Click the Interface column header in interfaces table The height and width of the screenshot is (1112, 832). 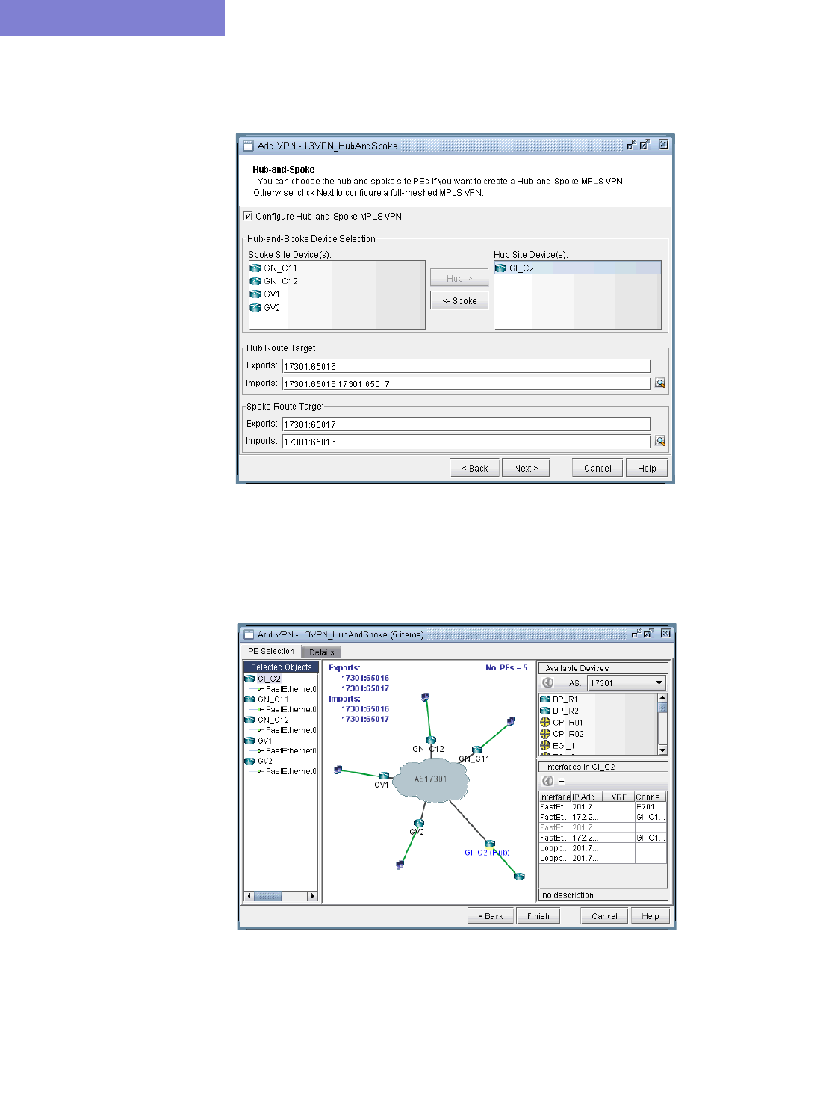coord(555,797)
